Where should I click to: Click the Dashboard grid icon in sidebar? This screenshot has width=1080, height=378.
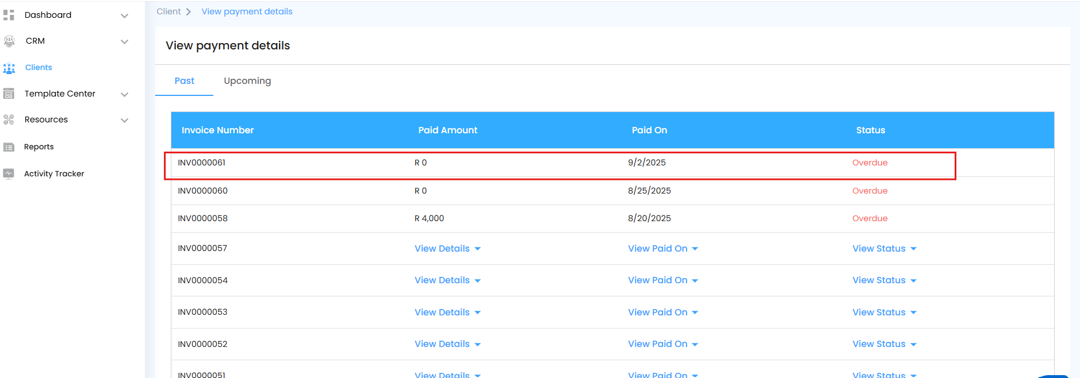click(9, 15)
